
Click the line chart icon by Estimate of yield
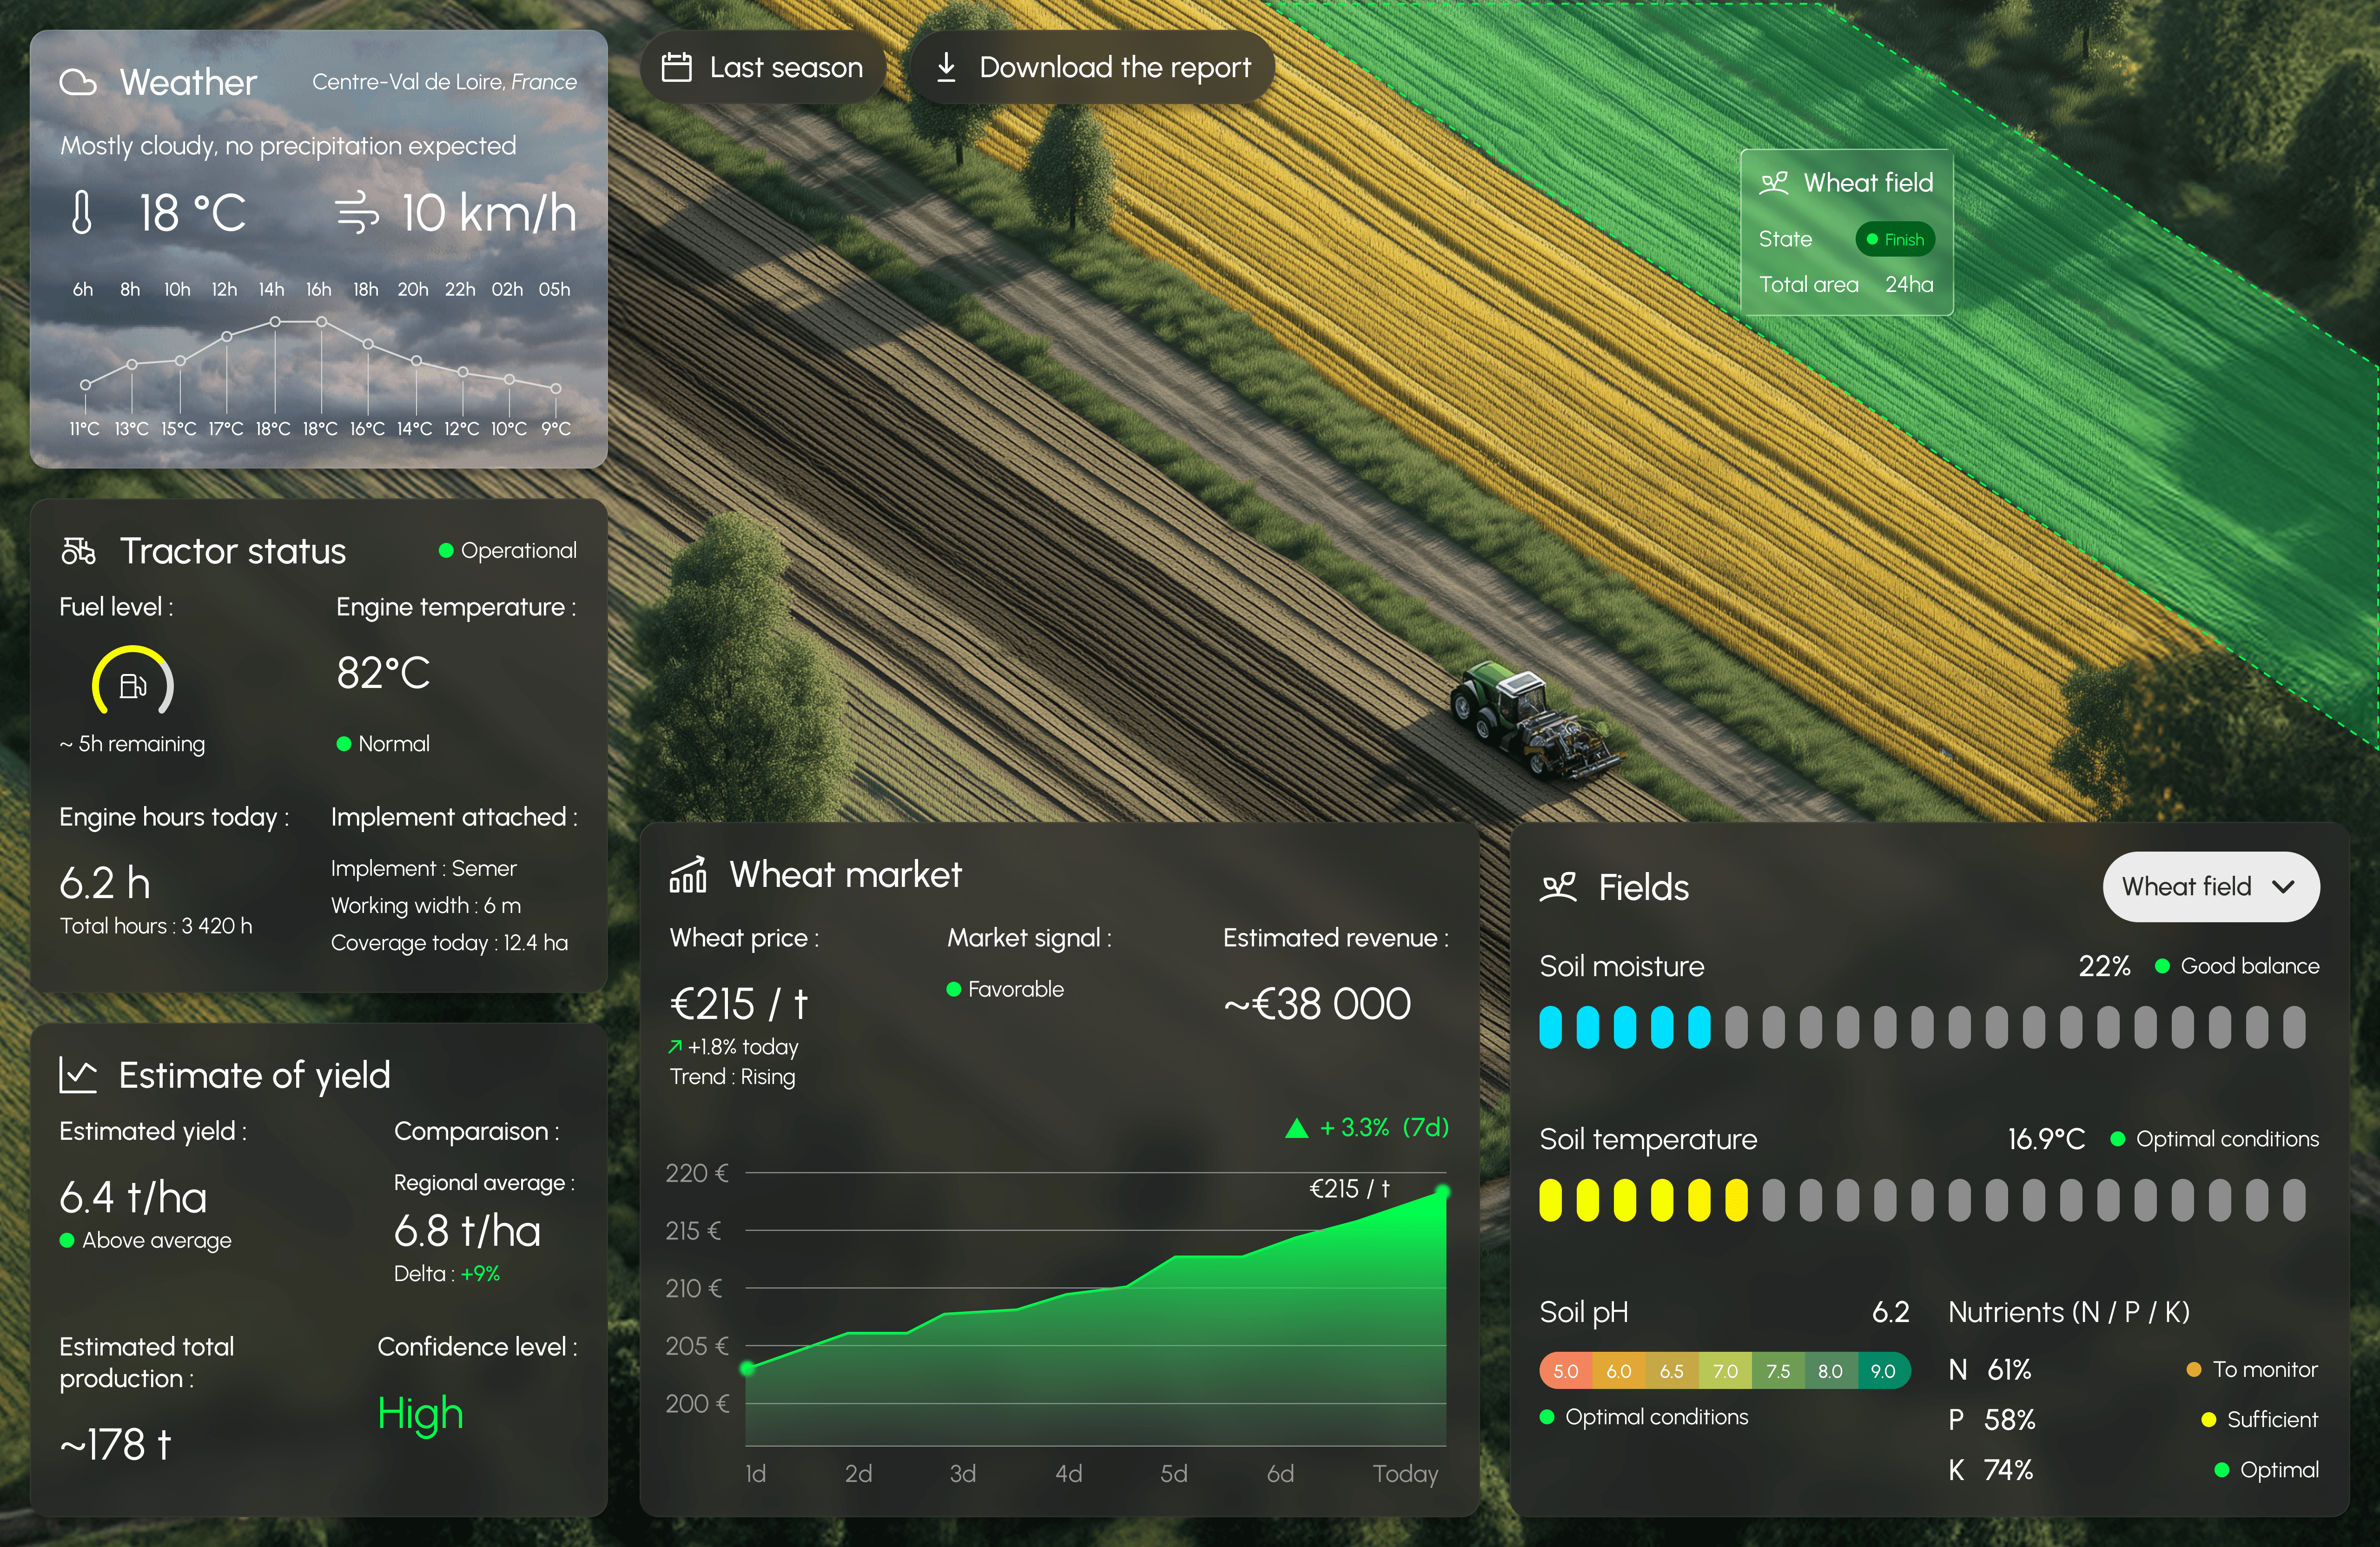[78, 1075]
